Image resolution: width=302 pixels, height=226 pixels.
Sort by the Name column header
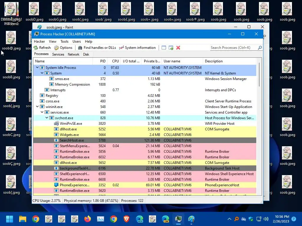pos(63,61)
